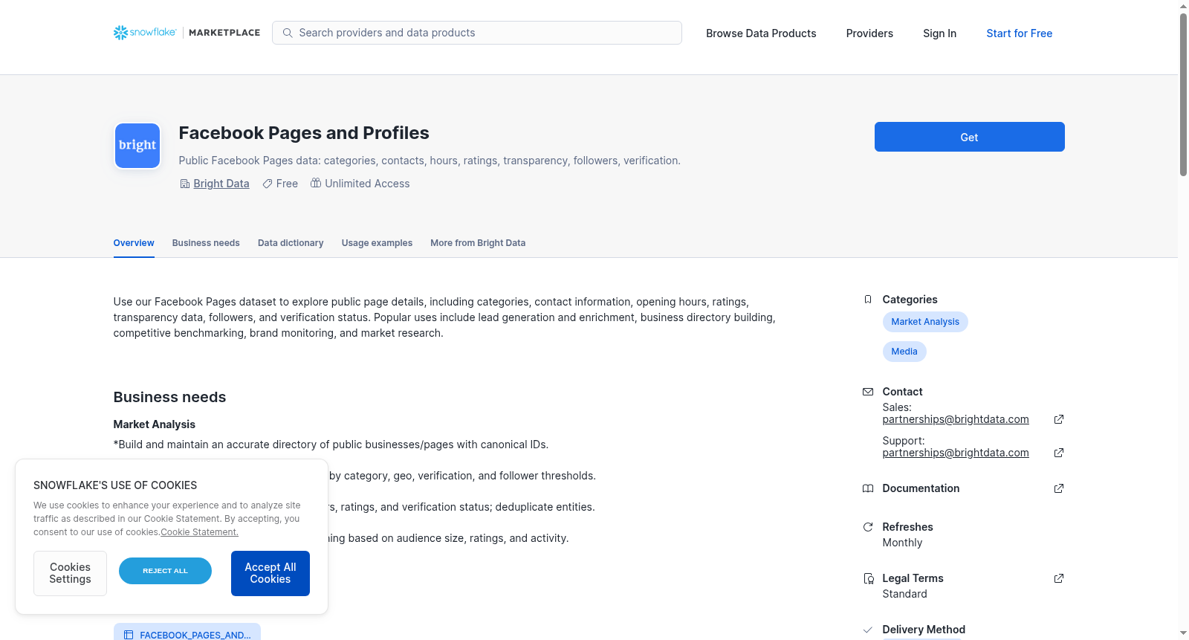Click the "Standard" legal terms value
Screen dimensions: 1189x640
[904, 594]
